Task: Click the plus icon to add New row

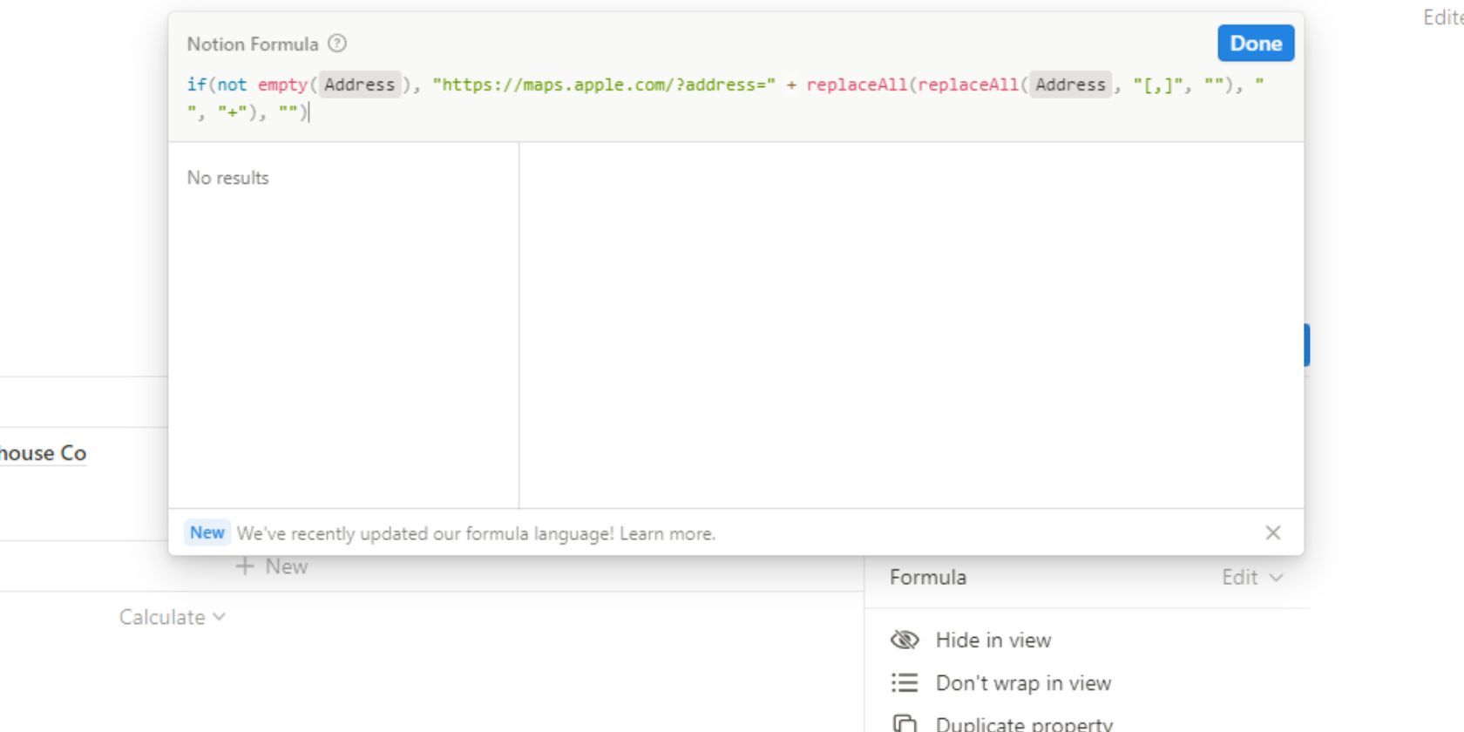Action: [245, 566]
